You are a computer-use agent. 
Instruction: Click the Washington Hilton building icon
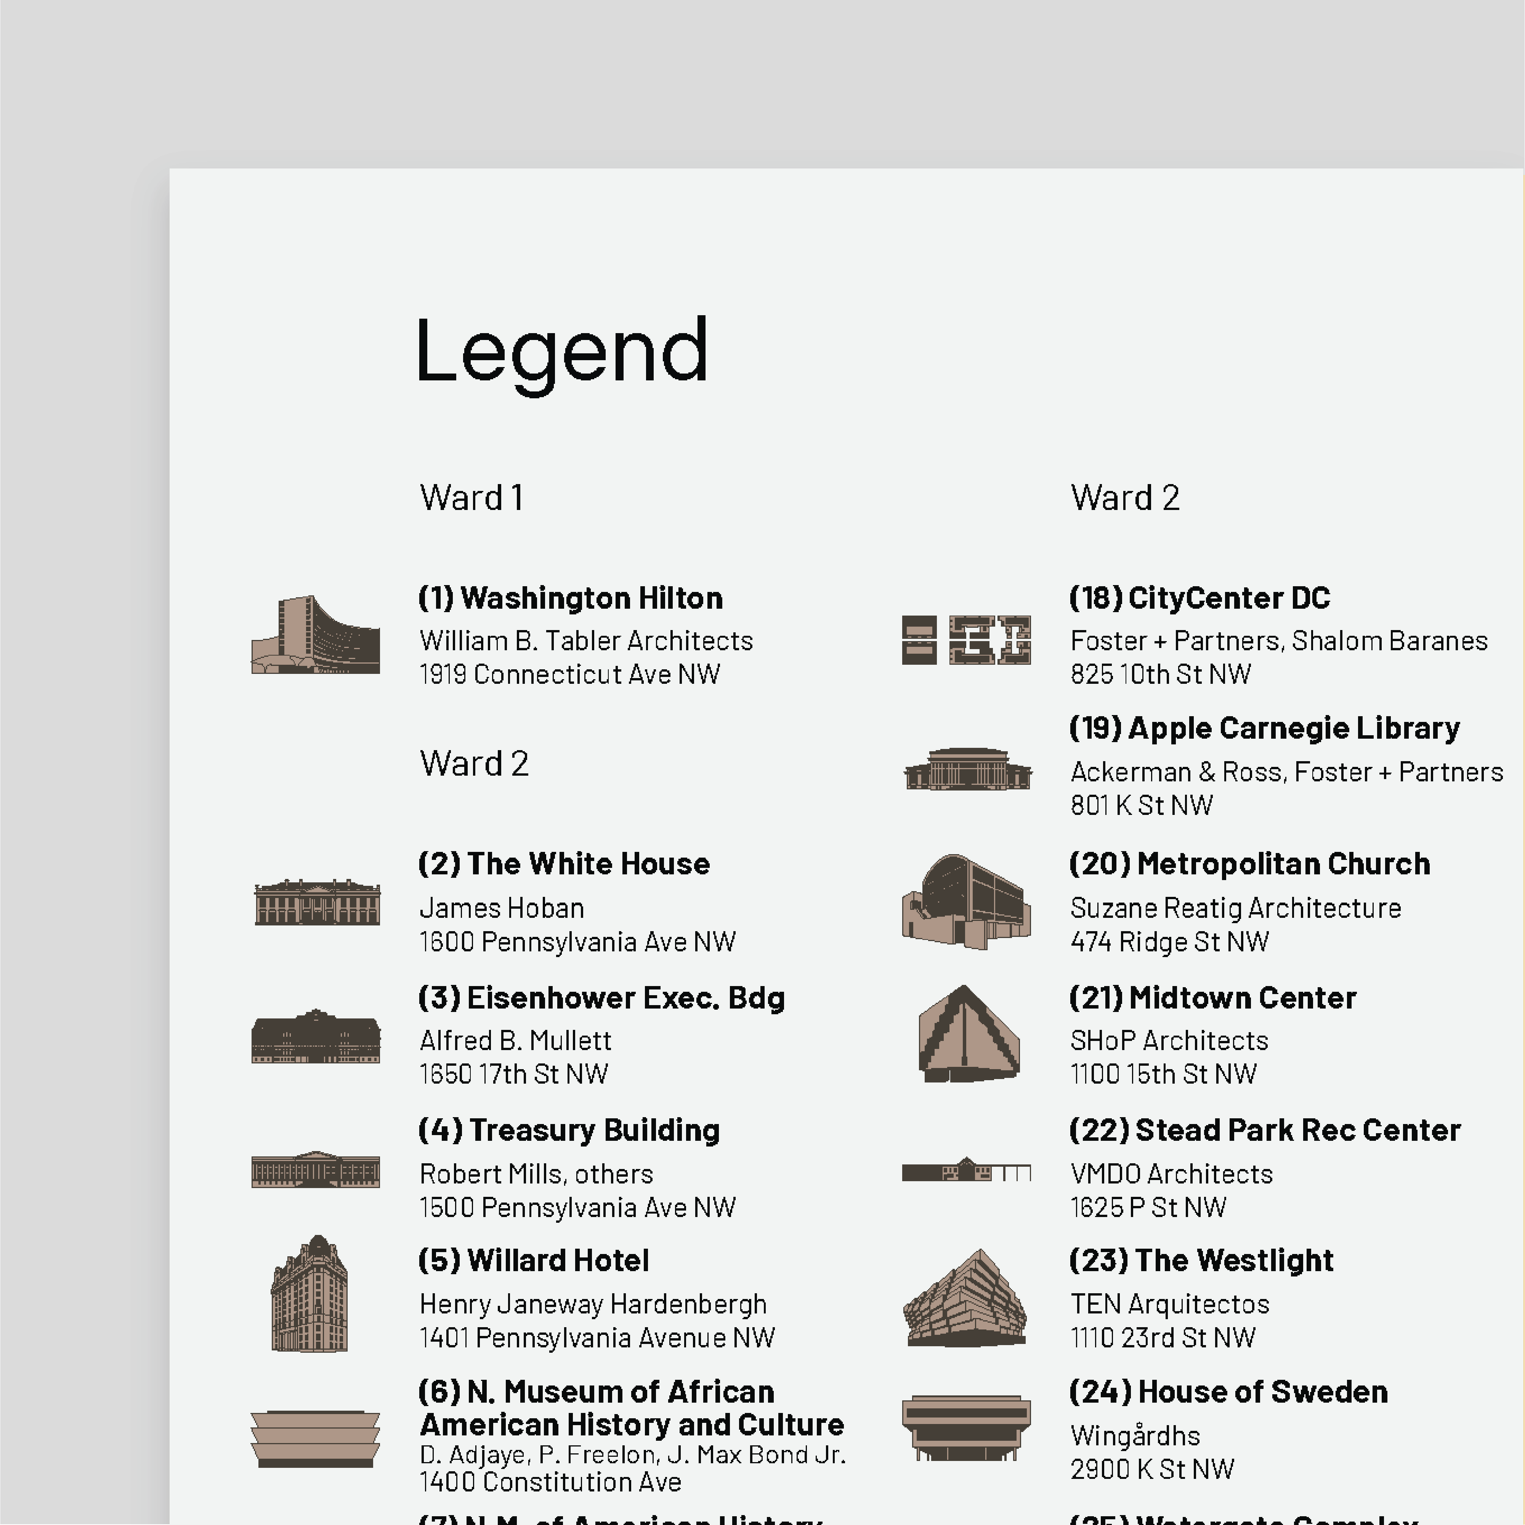pyautogui.click(x=315, y=635)
